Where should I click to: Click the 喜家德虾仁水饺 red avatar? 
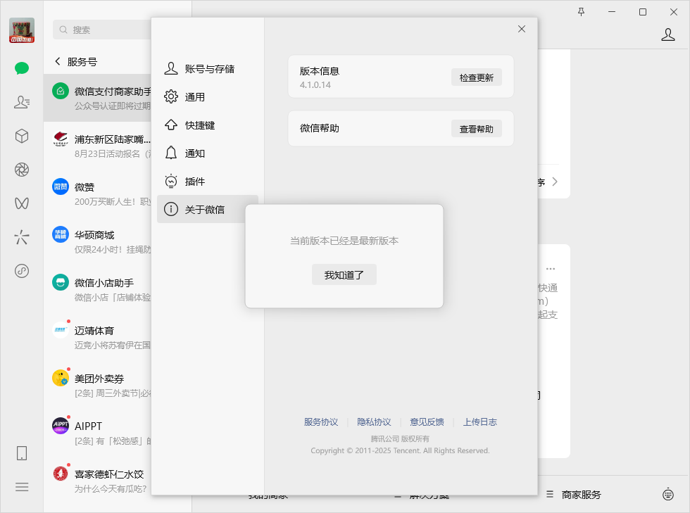pos(61,474)
